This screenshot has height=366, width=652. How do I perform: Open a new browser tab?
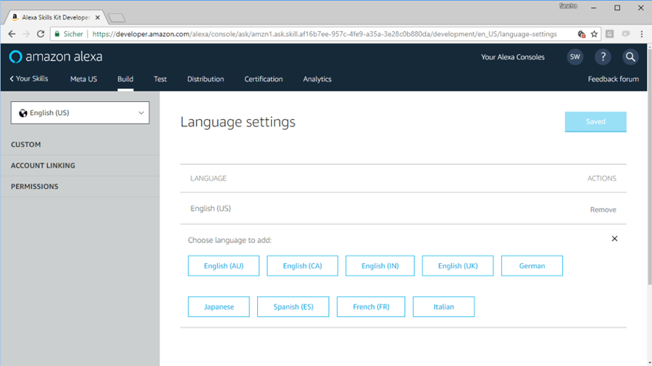[117, 17]
